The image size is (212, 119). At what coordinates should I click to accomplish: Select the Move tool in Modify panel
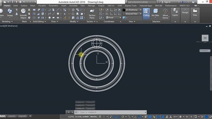tap(73, 10)
